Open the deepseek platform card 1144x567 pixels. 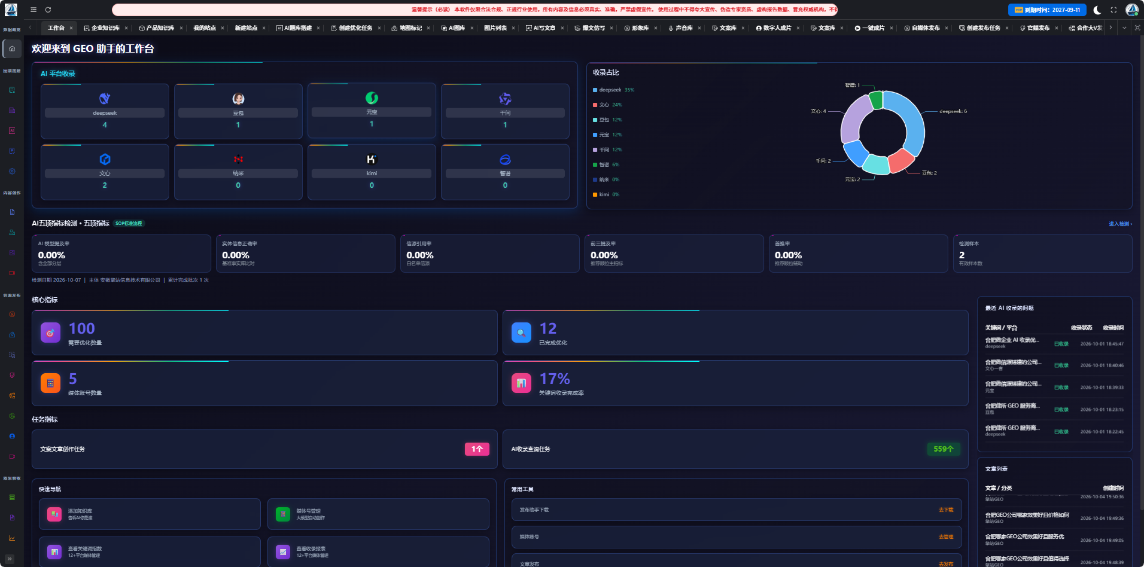[105, 111]
